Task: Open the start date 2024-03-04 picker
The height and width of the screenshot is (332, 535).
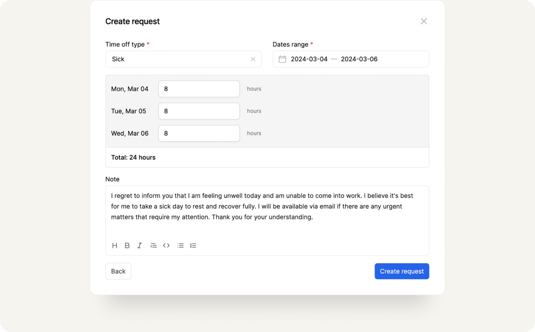Action: pyautogui.click(x=309, y=59)
